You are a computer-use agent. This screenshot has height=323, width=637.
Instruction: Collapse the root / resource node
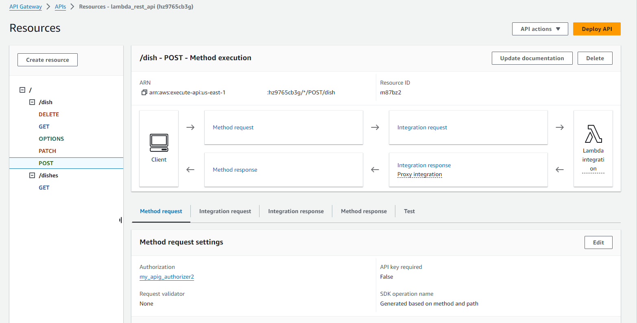pos(22,90)
